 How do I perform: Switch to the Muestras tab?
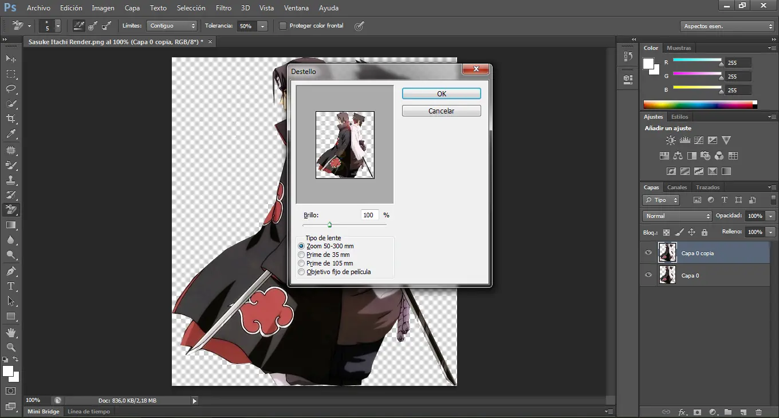pyautogui.click(x=679, y=48)
